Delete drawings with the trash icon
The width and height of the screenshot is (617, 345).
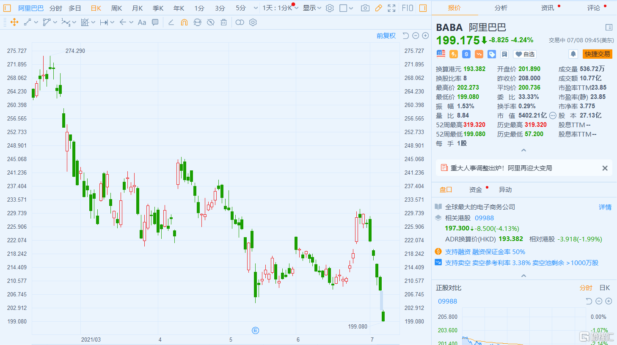[223, 22]
